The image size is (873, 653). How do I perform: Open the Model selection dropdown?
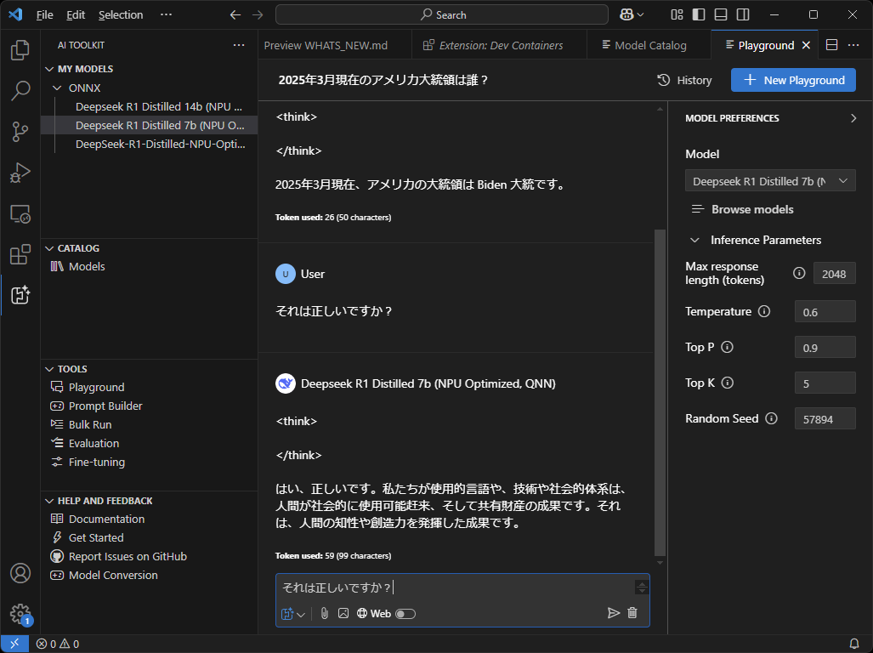point(770,181)
